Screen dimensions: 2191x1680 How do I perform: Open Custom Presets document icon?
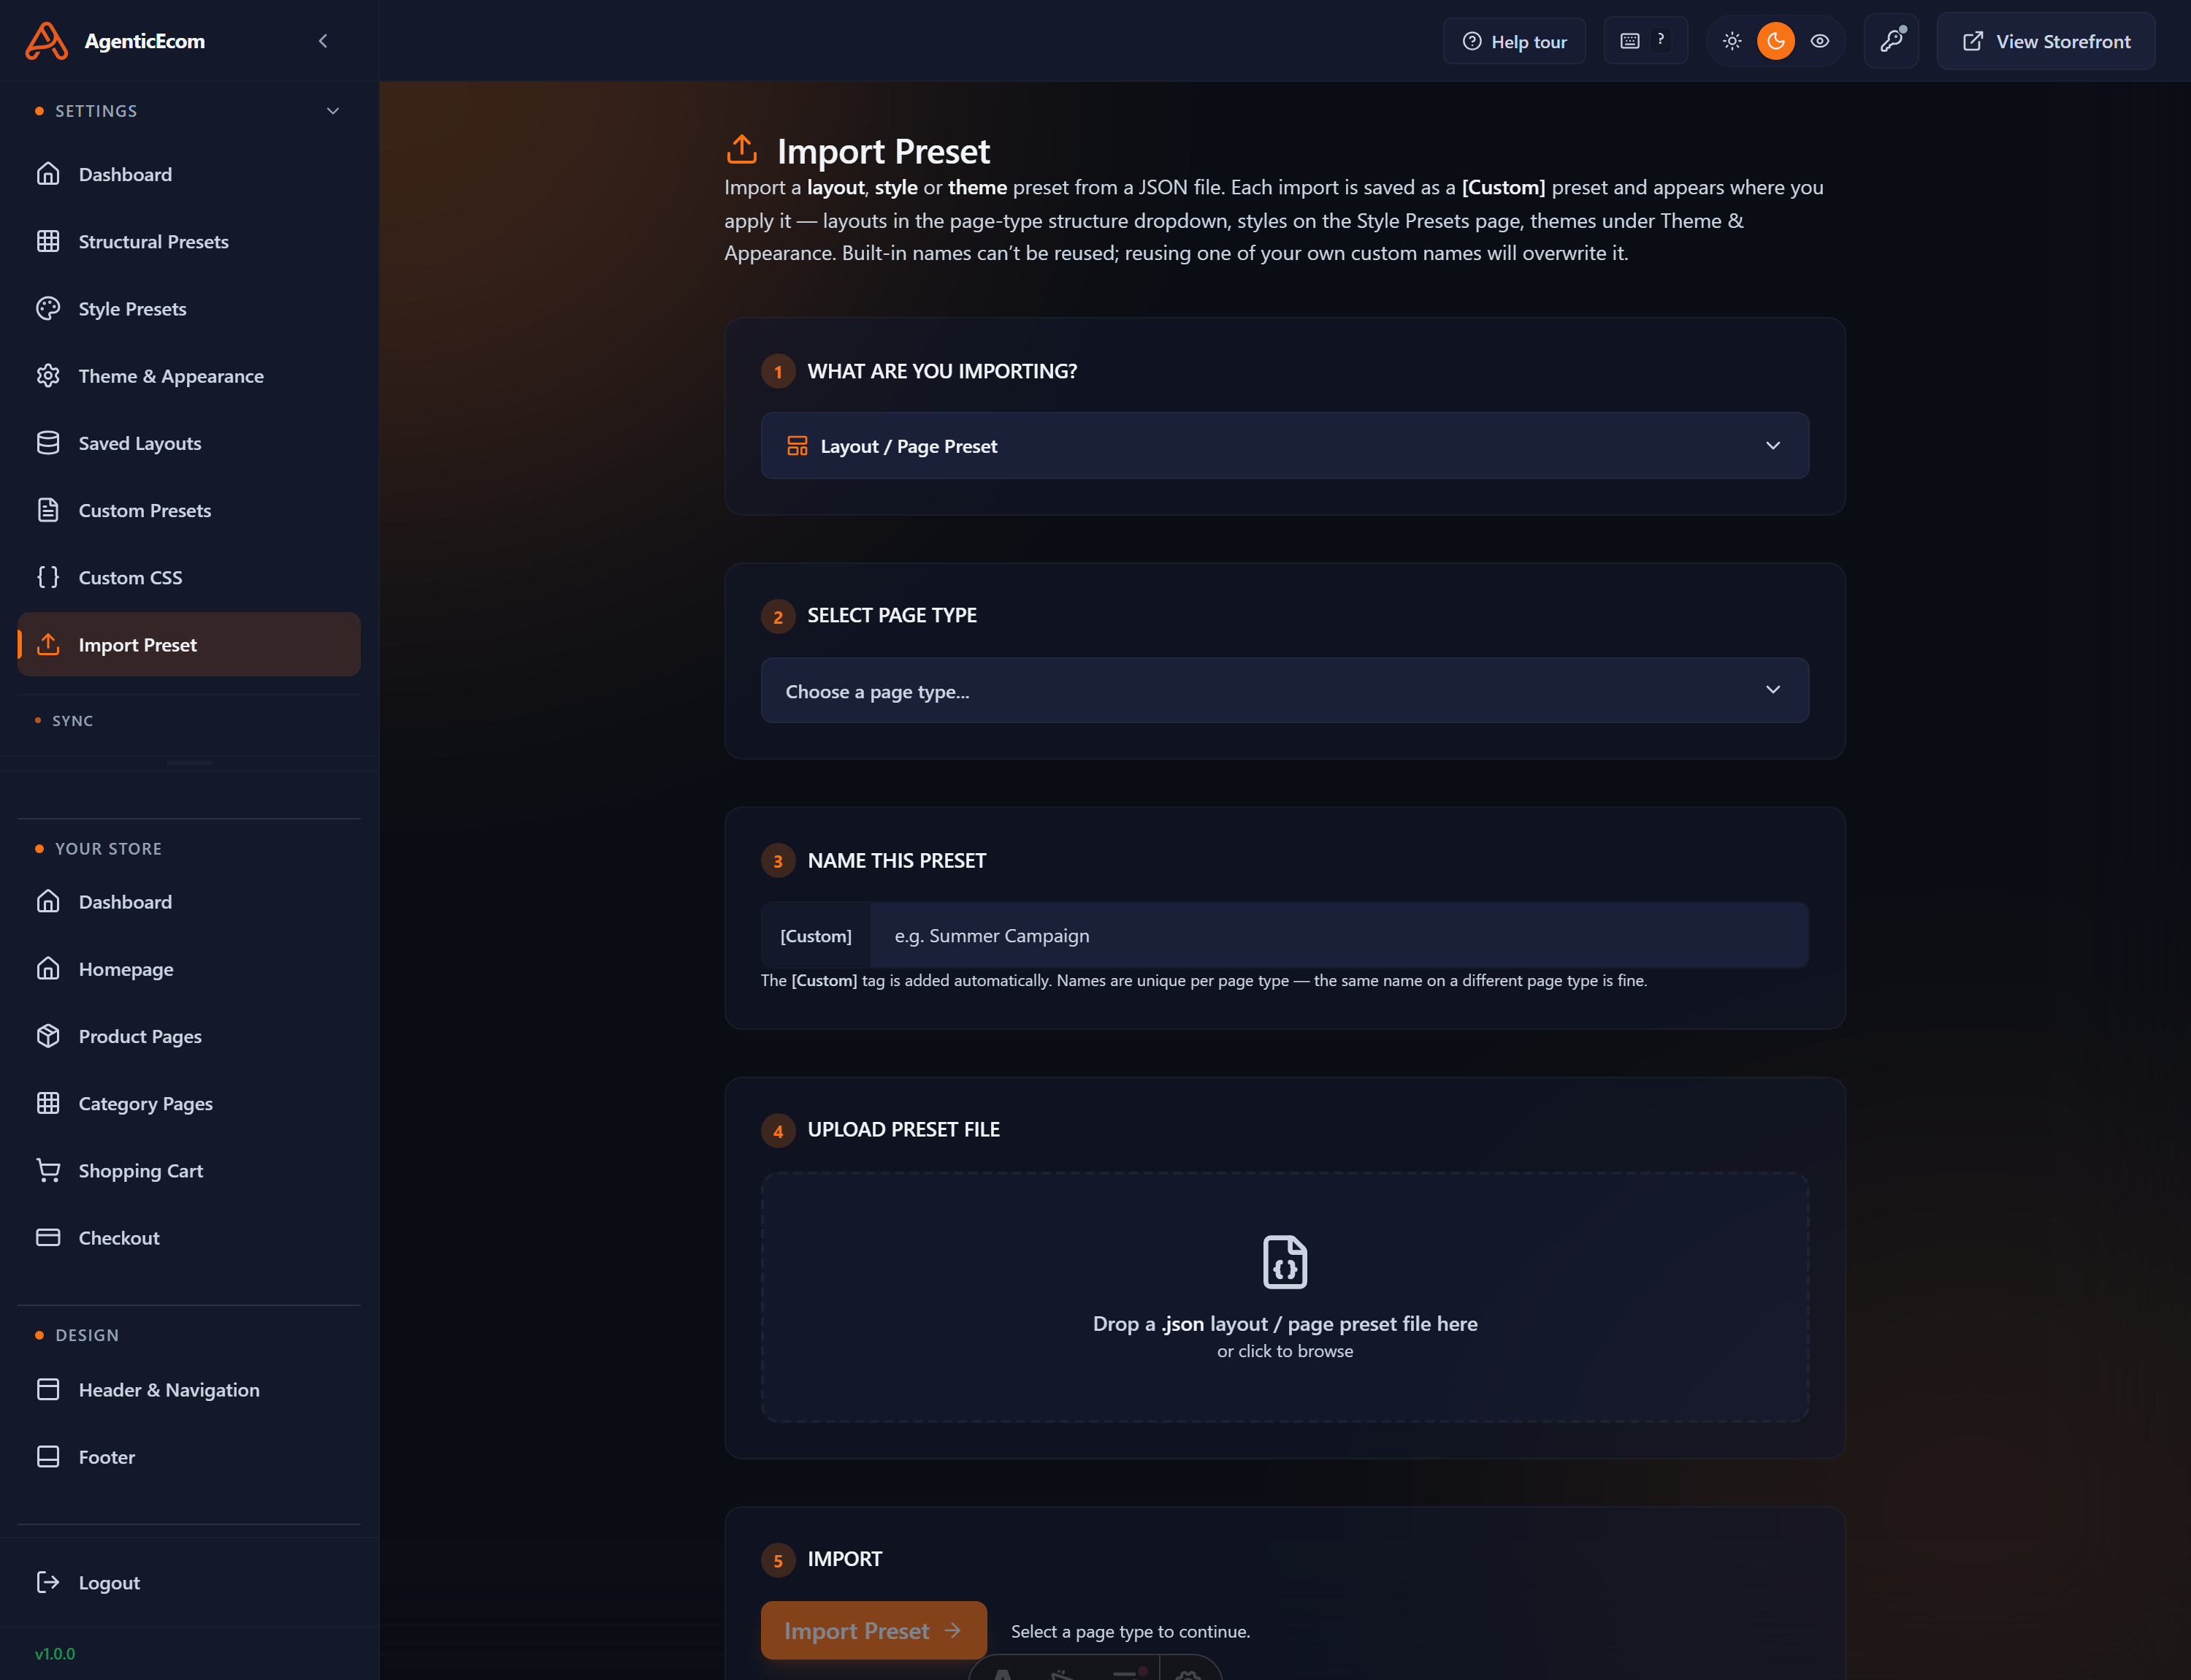pyautogui.click(x=48, y=510)
